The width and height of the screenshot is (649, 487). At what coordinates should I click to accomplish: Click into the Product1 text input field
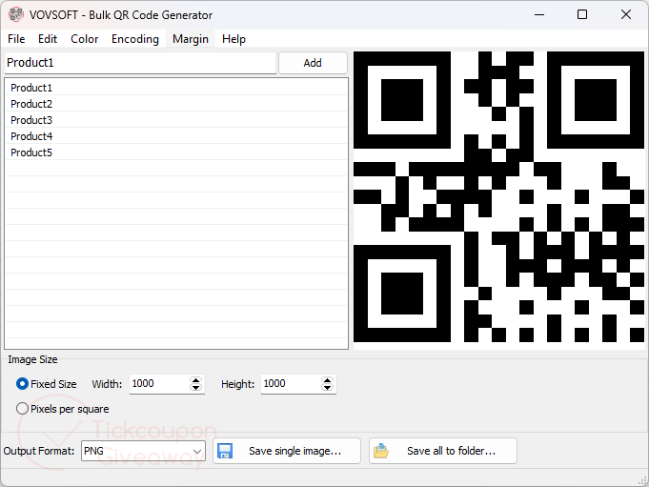(139, 63)
